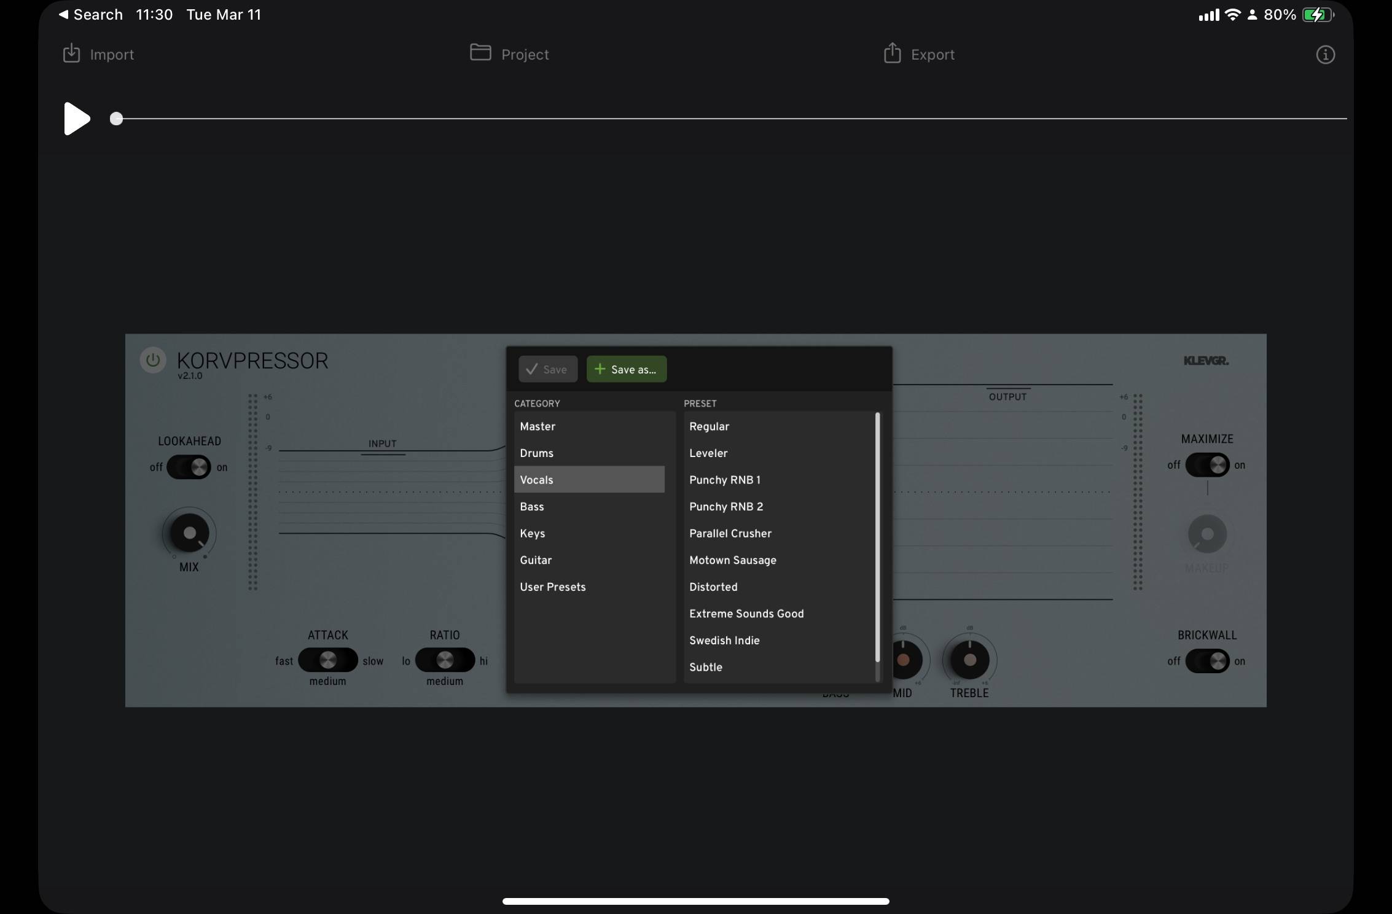Start playback with the play button
This screenshot has height=914, width=1392.
point(77,119)
